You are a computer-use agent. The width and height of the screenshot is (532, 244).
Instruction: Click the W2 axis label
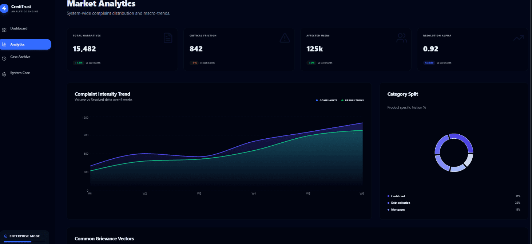point(145,194)
